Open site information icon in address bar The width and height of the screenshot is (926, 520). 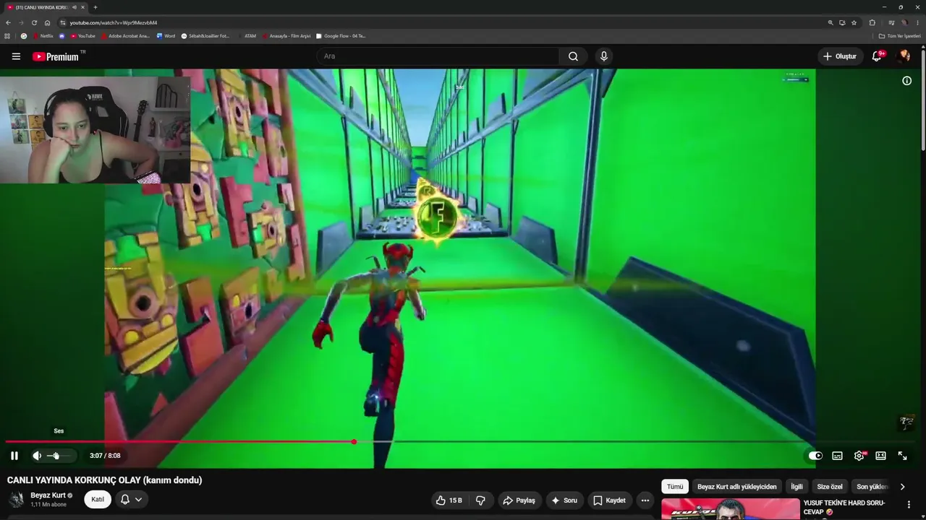point(63,23)
